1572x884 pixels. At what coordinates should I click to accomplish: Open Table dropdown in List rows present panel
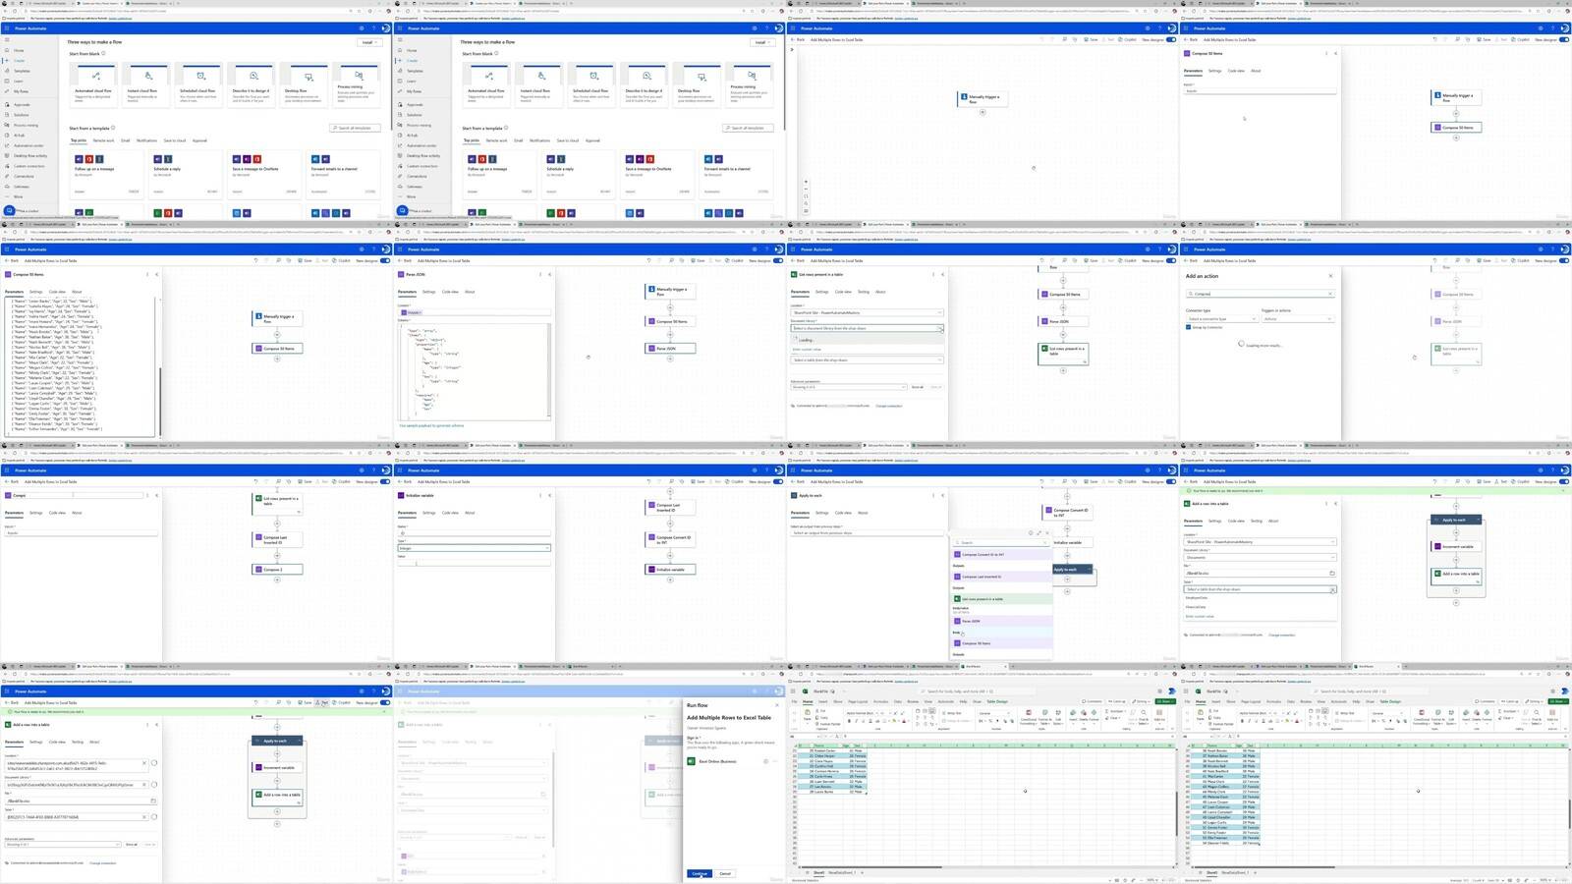(x=867, y=359)
